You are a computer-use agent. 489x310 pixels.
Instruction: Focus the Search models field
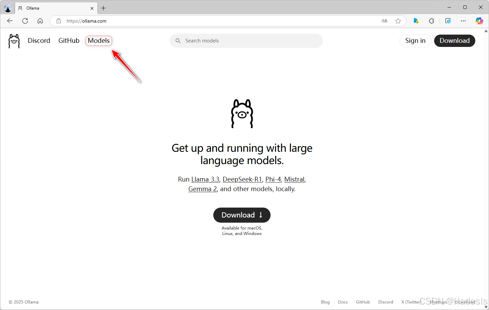246,41
